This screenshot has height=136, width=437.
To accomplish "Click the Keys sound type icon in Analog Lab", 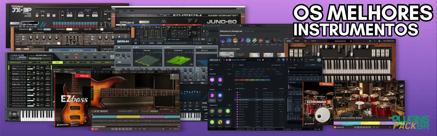I will (x=229, y=41).
